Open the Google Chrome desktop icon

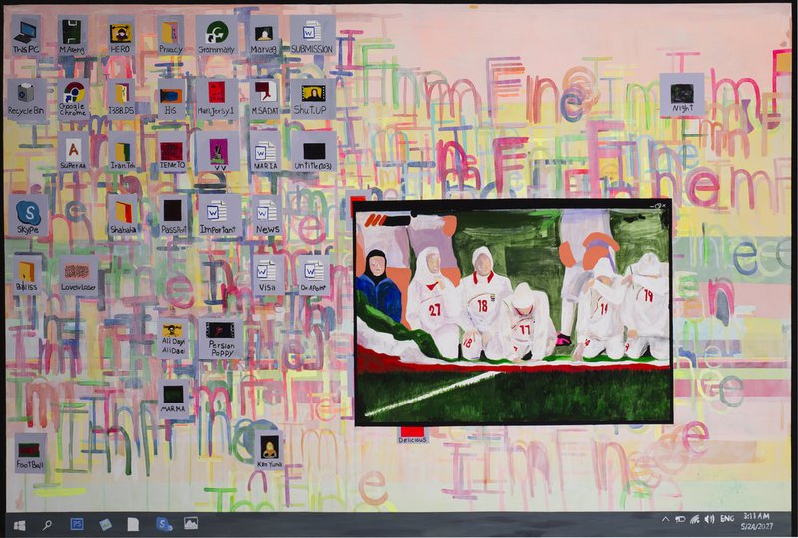coord(73,100)
